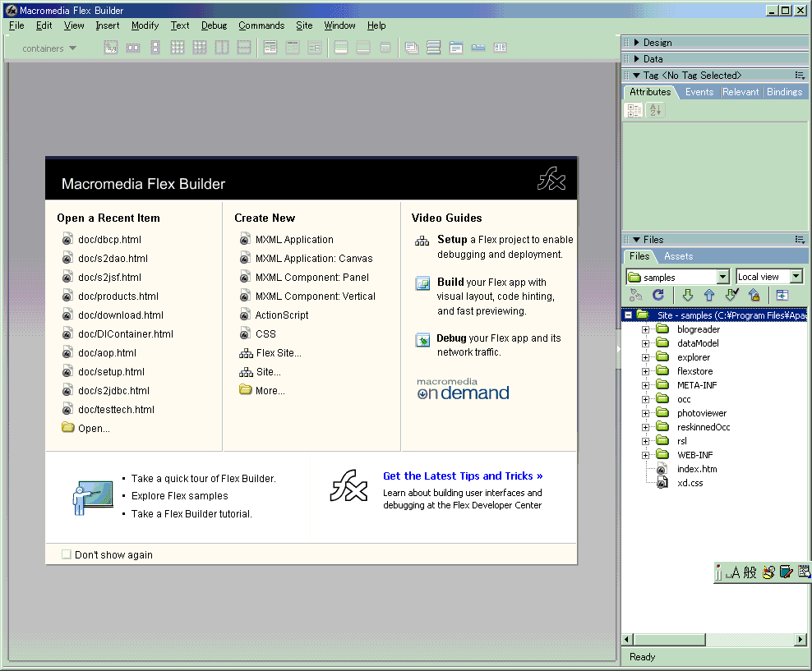The height and width of the screenshot is (671, 812).
Task: Click the Setup video guide icon
Action: tap(422, 241)
